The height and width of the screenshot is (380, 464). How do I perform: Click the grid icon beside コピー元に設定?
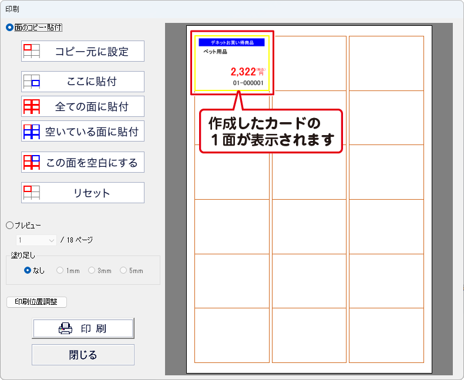tap(31, 51)
